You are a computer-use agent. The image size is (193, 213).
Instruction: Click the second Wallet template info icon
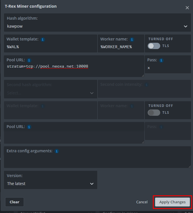click(x=43, y=106)
